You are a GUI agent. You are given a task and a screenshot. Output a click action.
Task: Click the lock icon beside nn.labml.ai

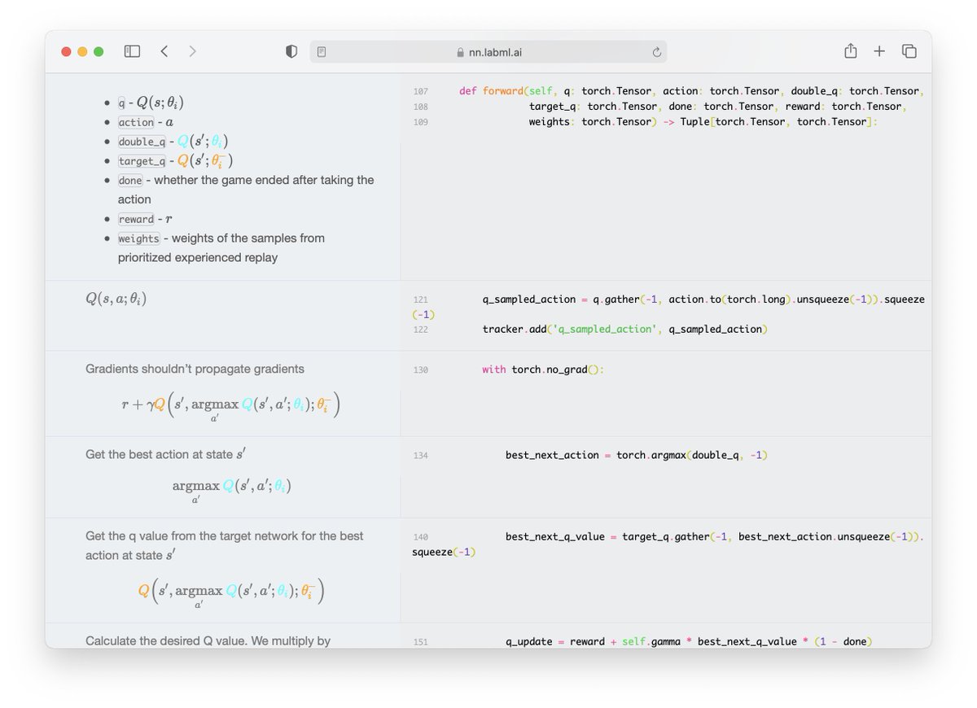pos(461,53)
